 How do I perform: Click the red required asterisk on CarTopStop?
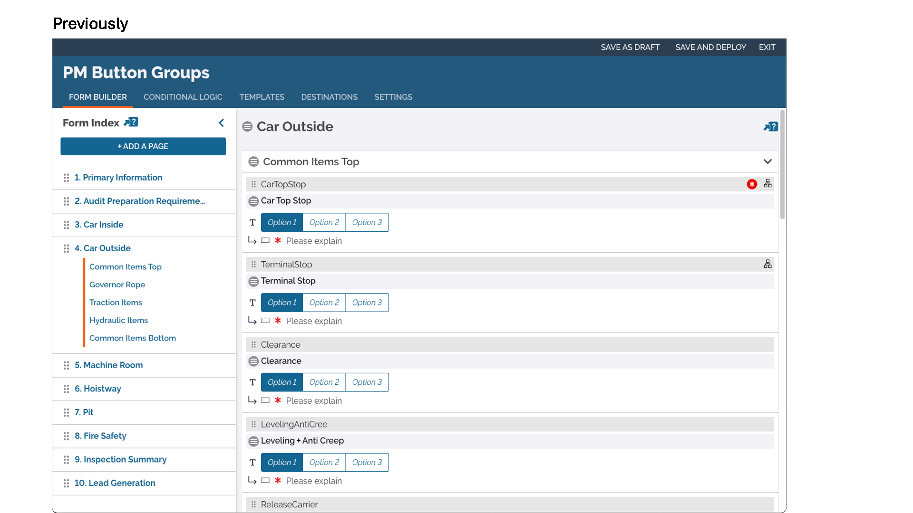(x=751, y=184)
